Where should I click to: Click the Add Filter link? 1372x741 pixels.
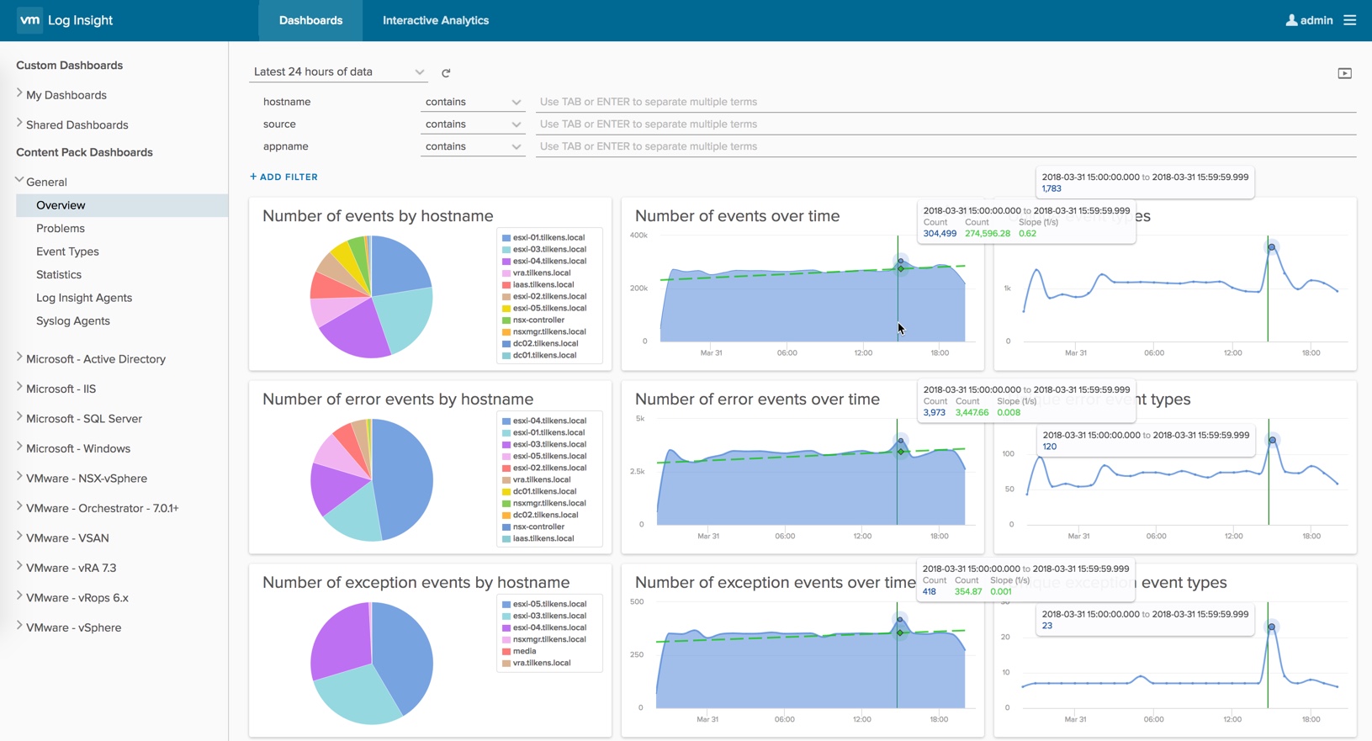click(283, 177)
